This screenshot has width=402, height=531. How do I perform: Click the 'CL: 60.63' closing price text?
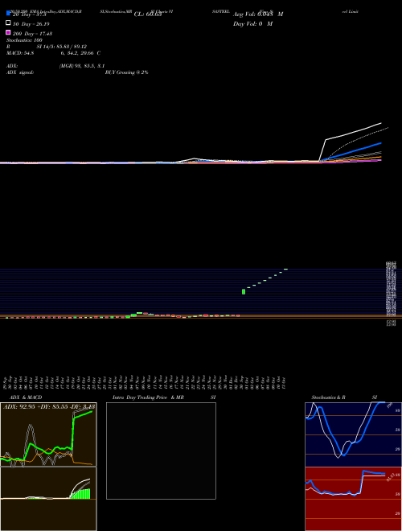148,14
